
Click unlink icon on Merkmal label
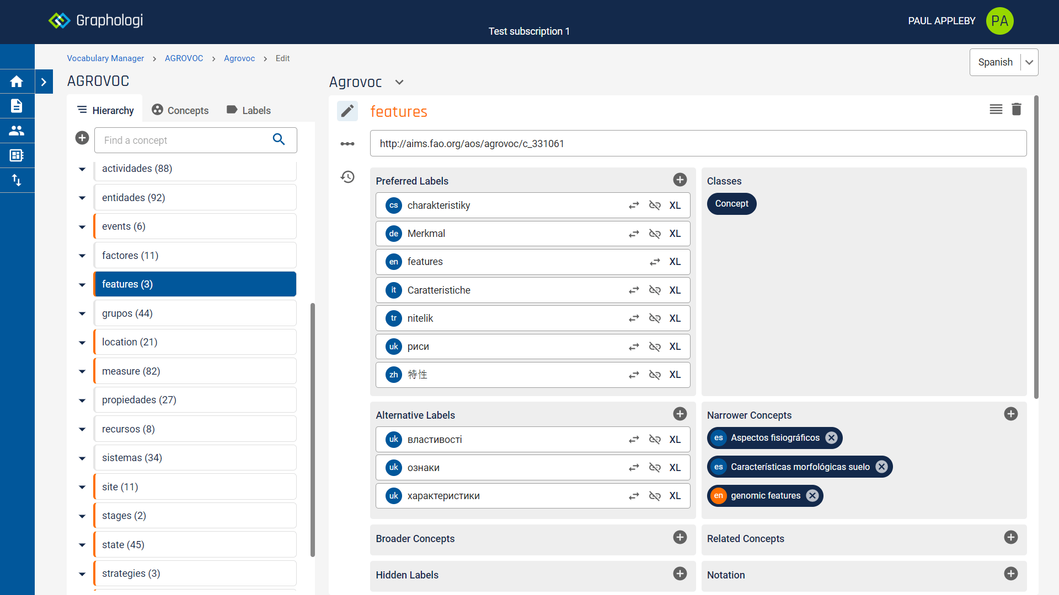click(x=655, y=234)
